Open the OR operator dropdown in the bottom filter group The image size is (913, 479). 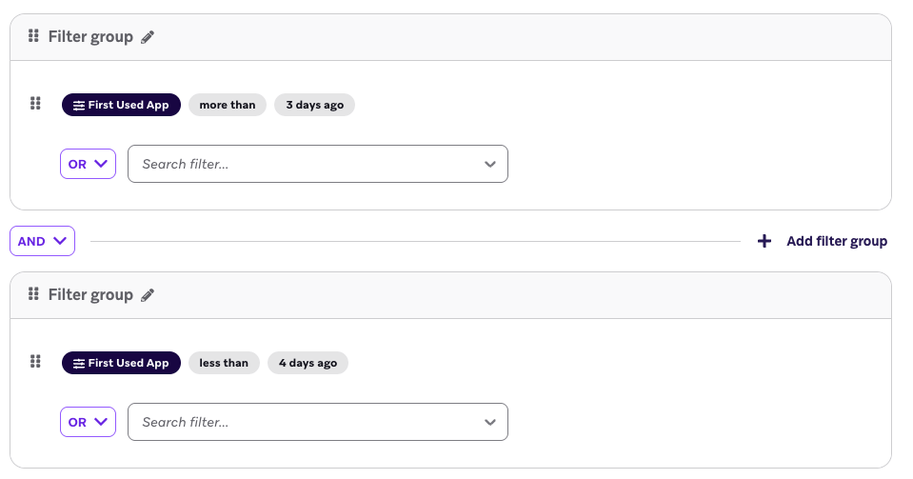tap(88, 422)
